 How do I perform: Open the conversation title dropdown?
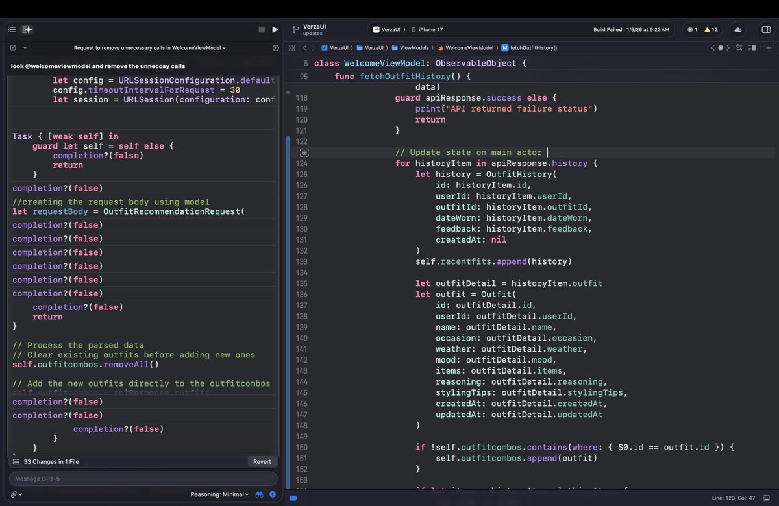pyautogui.click(x=150, y=48)
